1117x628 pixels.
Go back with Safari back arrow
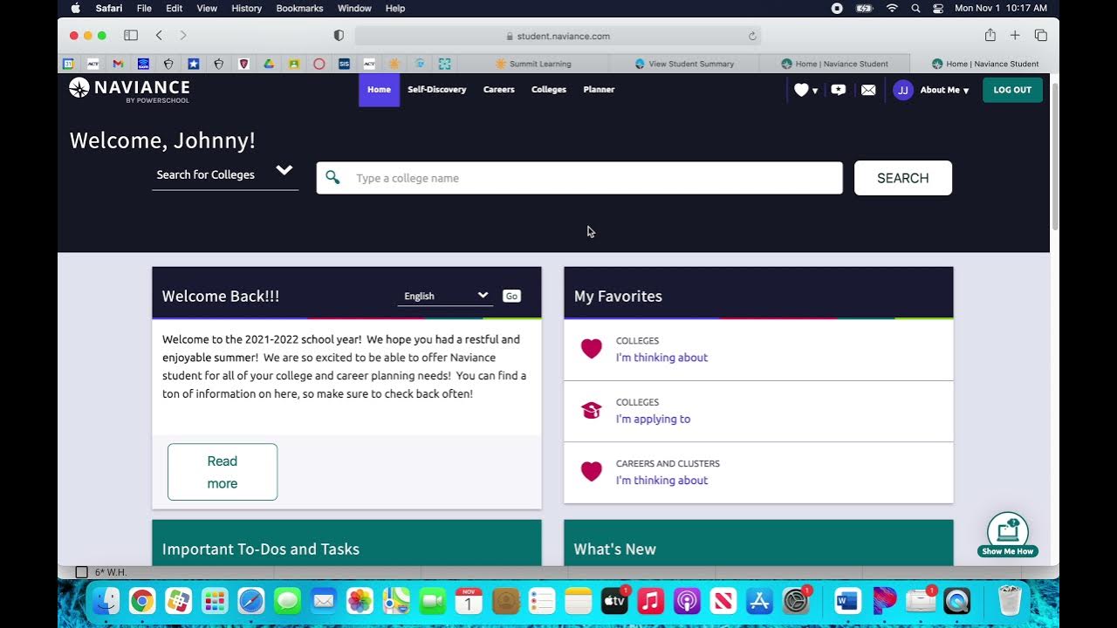(159, 36)
